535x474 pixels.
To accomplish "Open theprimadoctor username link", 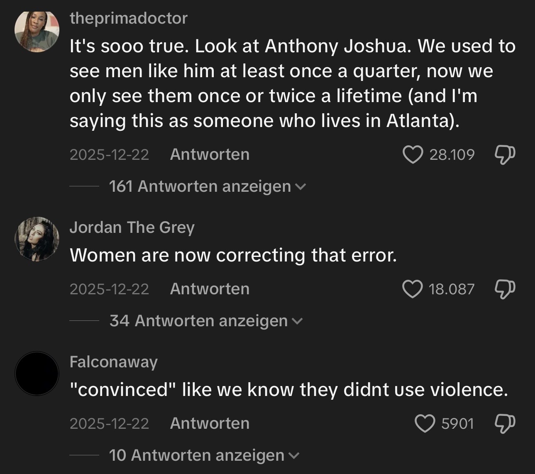I will [x=129, y=18].
